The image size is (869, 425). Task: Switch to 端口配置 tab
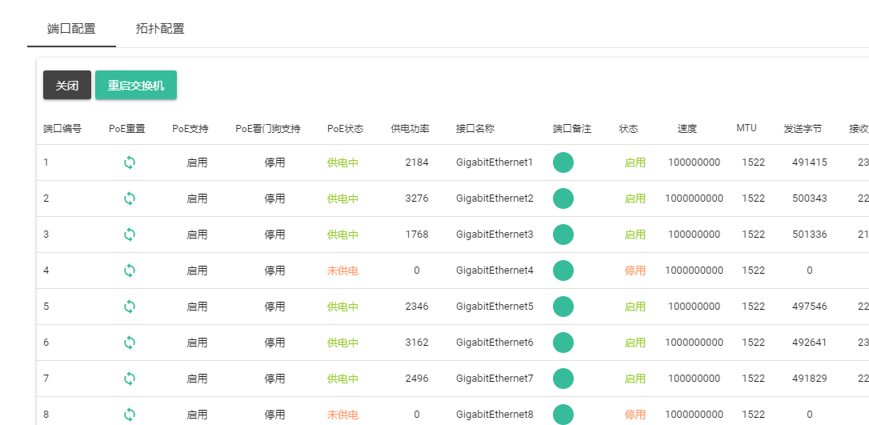(71, 29)
